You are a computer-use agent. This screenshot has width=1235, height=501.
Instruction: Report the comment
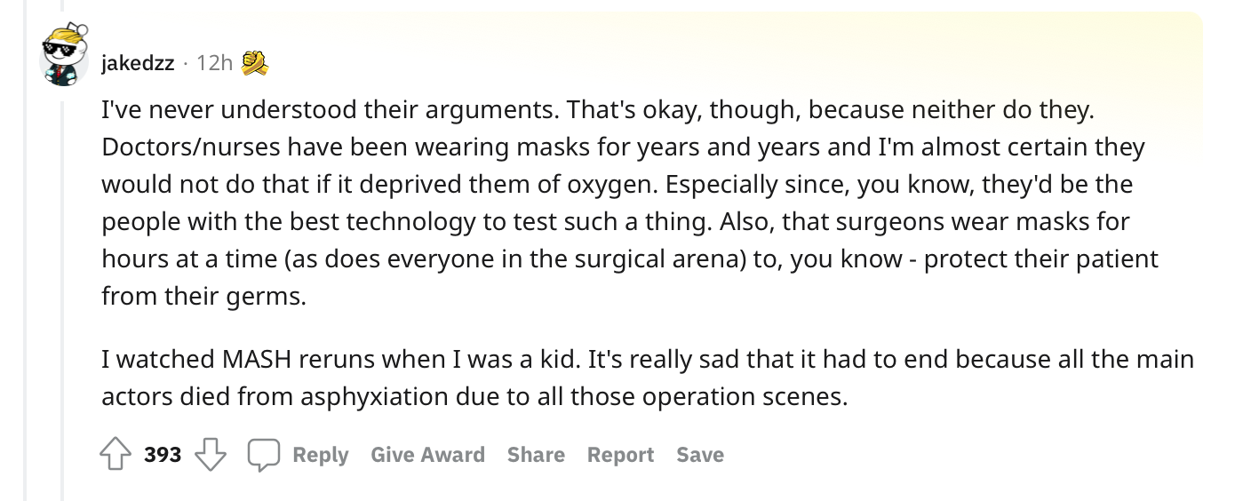[620, 455]
